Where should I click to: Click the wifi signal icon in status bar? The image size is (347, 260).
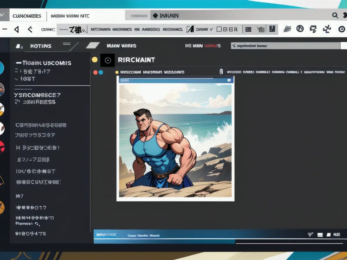pos(311,235)
